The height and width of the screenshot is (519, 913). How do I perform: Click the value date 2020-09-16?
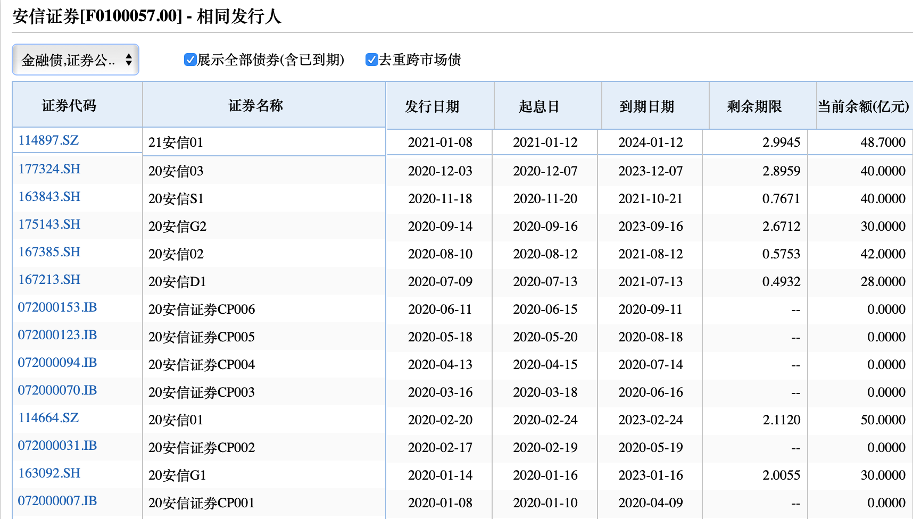[545, 226]
